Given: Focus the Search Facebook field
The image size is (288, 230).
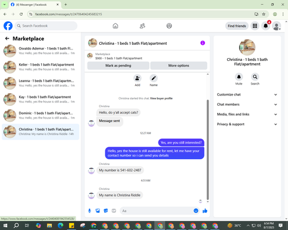Looking at the screenshot, I should tap(46, 26).
